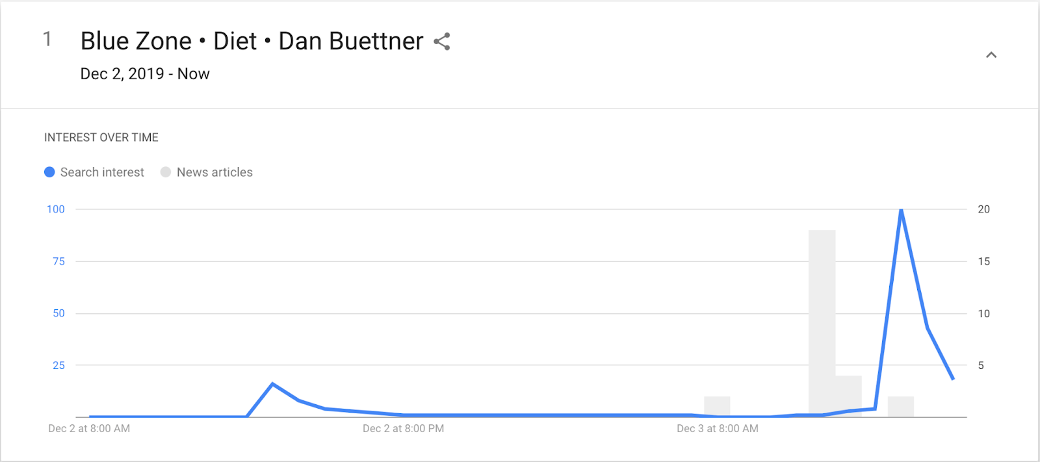Click the share icon beside Dan Buettner
The height and width of the screenshot is (462, 1040).
(442, 42)
